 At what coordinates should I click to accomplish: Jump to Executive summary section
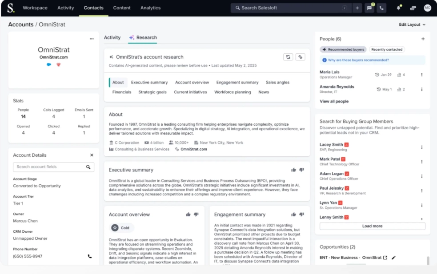tap(149, 83)
